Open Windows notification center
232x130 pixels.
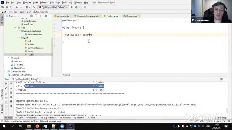pos(226,126)
